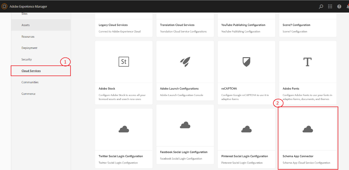Open the reCAPTCHA card title
349x170 pixels.
click(229, 88)
